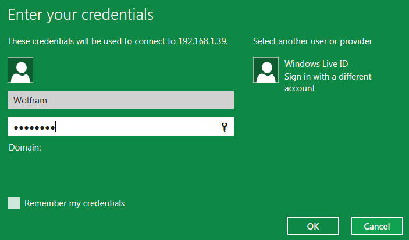Screen dimensions: 409x240
Task: Click the password reveal key icon
Action: tap(225, 127)
